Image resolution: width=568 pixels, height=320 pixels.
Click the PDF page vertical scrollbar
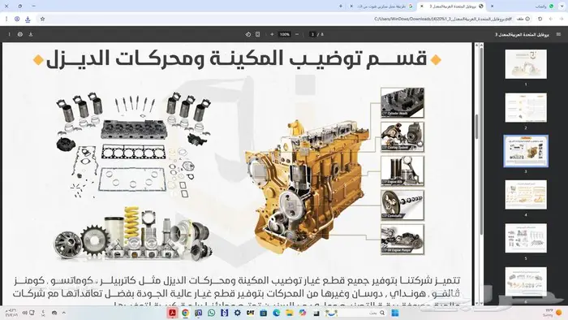[x=477, y=127]
